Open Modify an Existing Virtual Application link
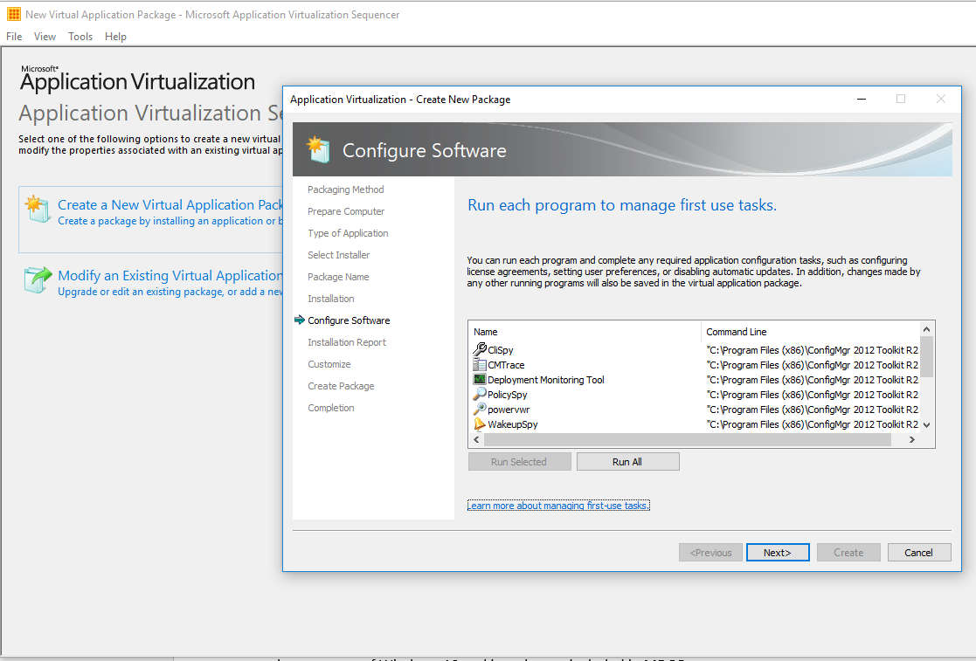This screenshot has width=976, height=661. click(170, 275)
